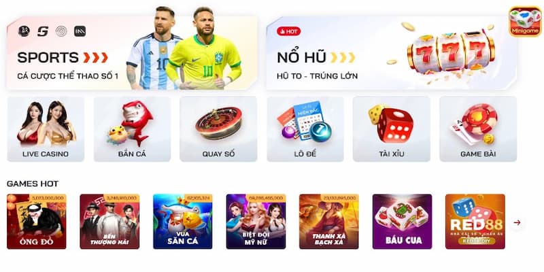
Task: Select the Bắn Cá shark tile
Action: click(x=132, y=129)
